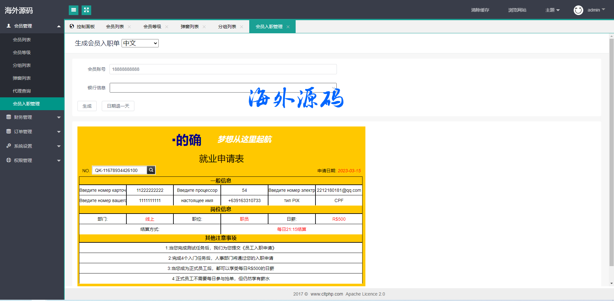Click the search icon beside order number
Viewport: 614px width, 301px height.
point(151,170)
